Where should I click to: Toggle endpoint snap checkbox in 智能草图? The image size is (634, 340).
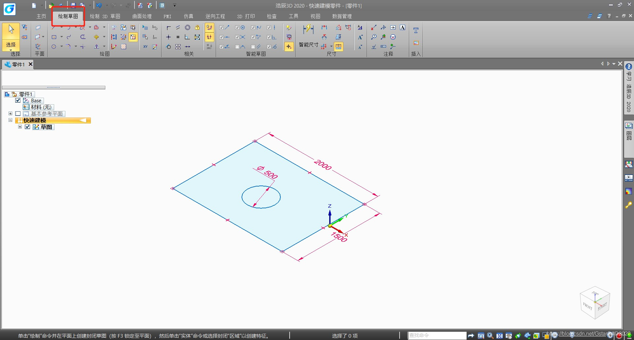[222, 27]
